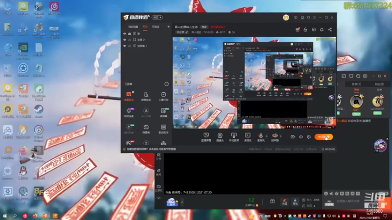Open Firefox from the taskbar

[35, 216]
